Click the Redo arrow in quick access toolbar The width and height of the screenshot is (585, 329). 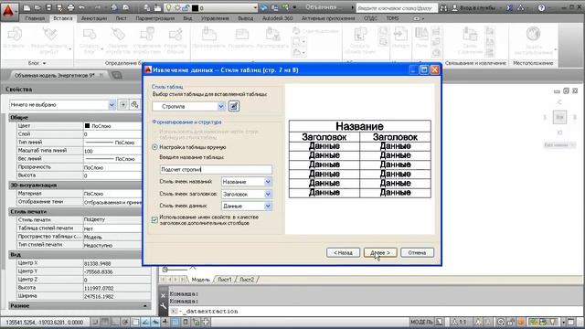98,7
